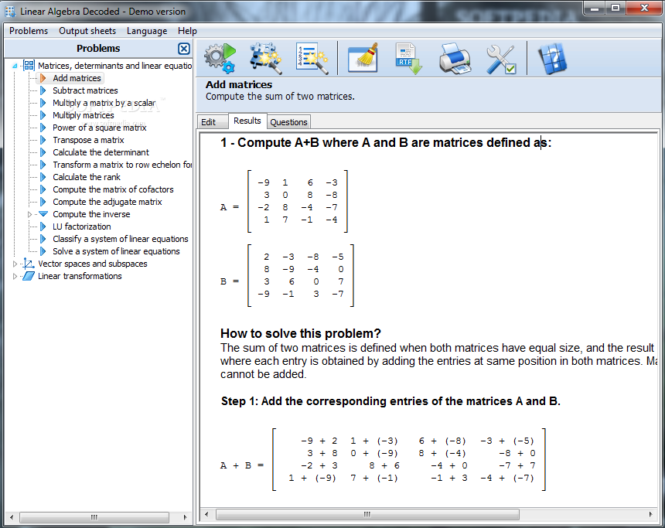This screenshot has width=665, height=528.
Task: Open the Output sheets menu
Action: pos(87,31)
